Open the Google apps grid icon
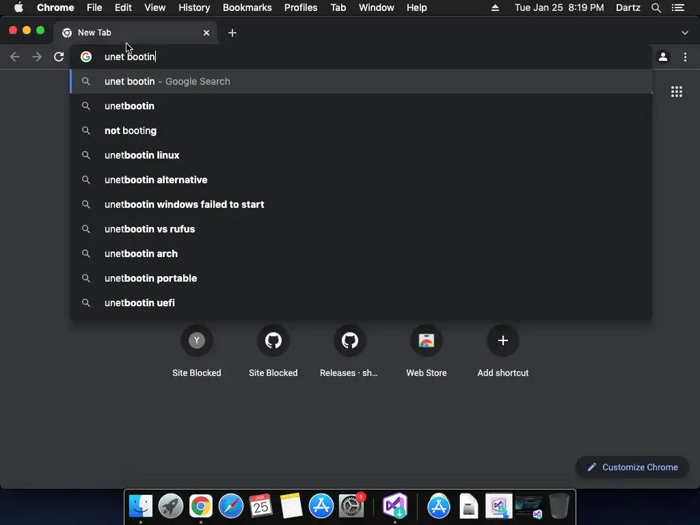The image size is (700, 525). point(677,92)
